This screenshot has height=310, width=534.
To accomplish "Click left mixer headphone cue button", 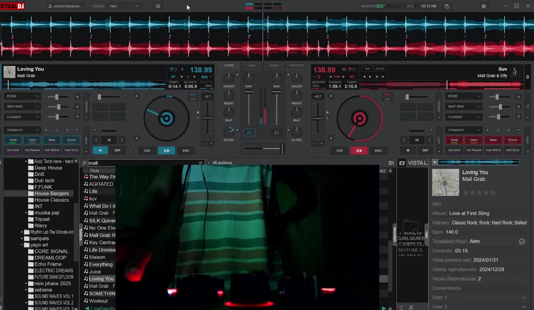I will (249, 133).
